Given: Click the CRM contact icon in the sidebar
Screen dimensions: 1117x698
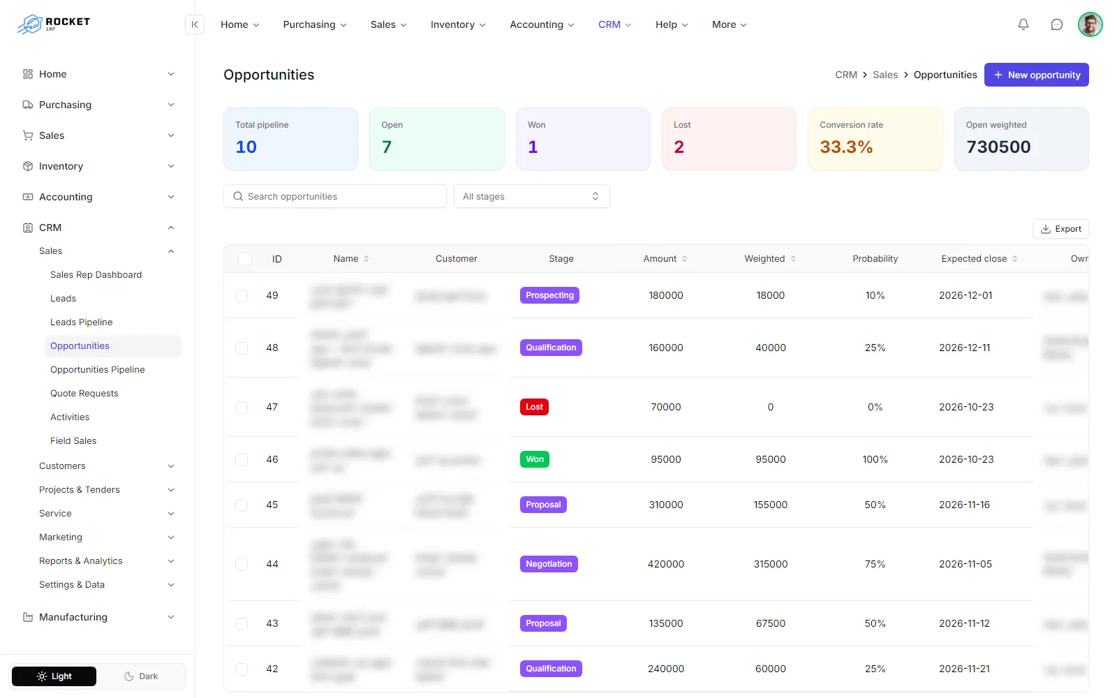Looking at the screenshot, I should click(28, 228).
